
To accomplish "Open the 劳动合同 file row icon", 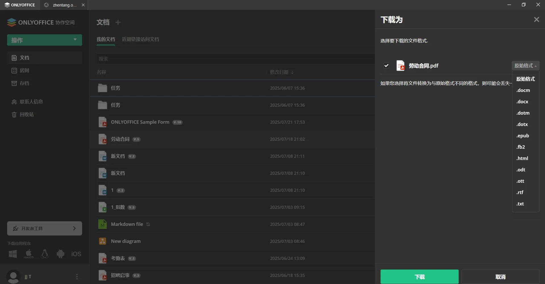I will [x=103, y=139].
